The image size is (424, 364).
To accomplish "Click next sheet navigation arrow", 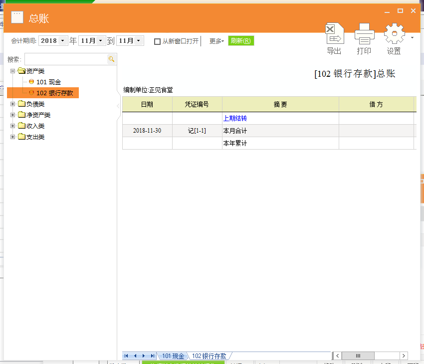I will click(x=144, y=356).
